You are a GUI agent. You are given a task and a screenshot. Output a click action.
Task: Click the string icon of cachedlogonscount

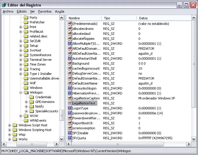[70, 68]
